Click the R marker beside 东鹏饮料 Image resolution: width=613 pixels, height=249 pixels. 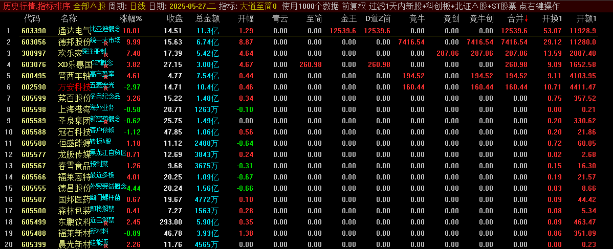105,224
